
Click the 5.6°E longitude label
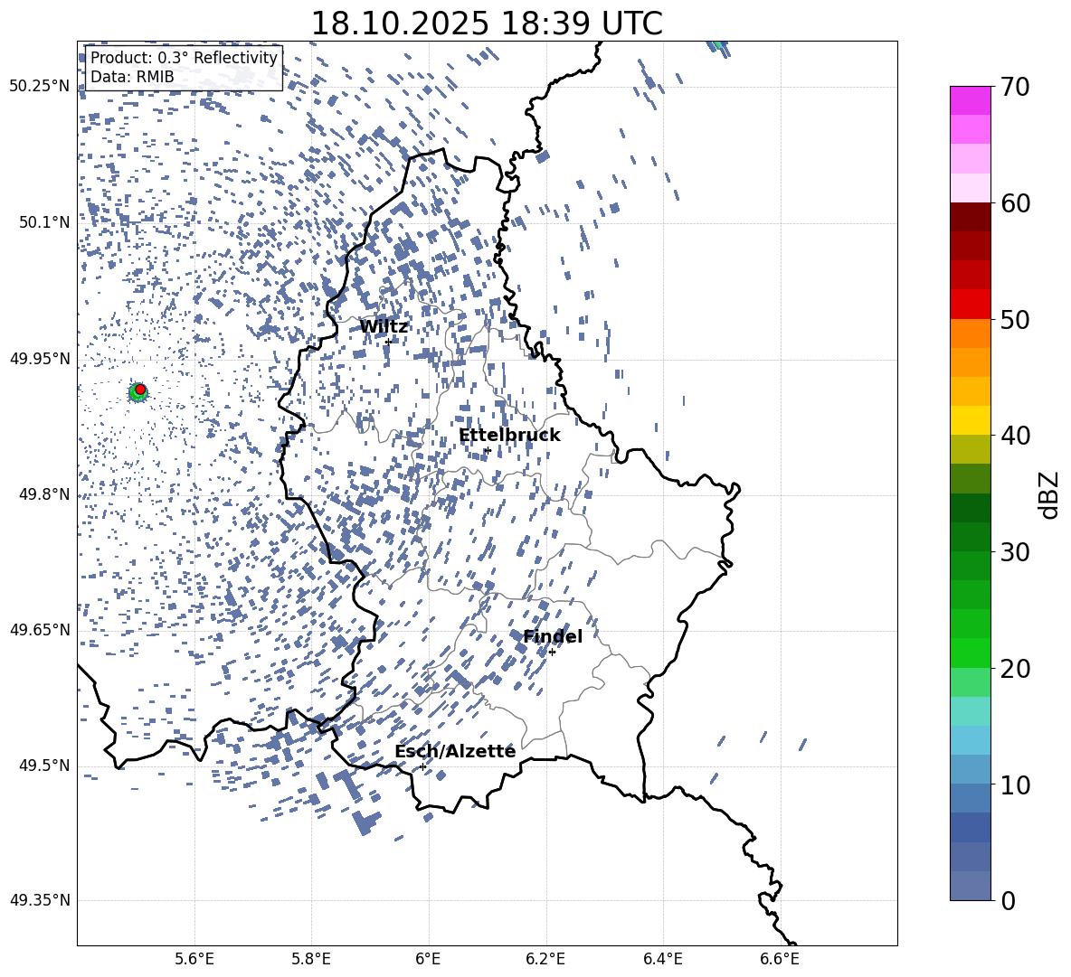(194, 959)
